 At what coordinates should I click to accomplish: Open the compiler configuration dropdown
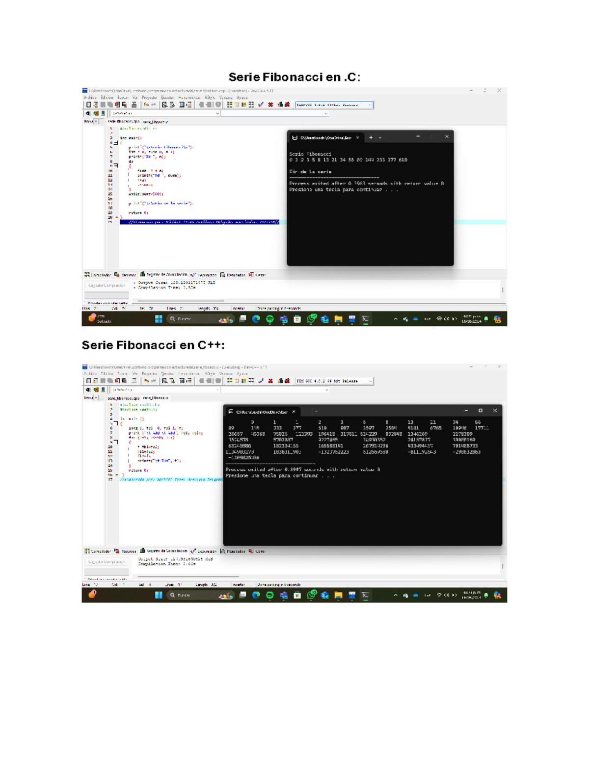point(370,105)
